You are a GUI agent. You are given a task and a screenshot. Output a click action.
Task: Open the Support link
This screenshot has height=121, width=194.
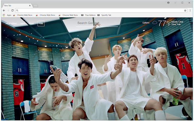pos(185,116)
